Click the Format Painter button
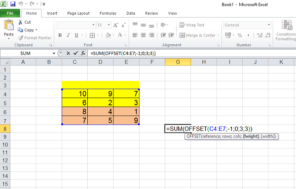 [35, 38]
